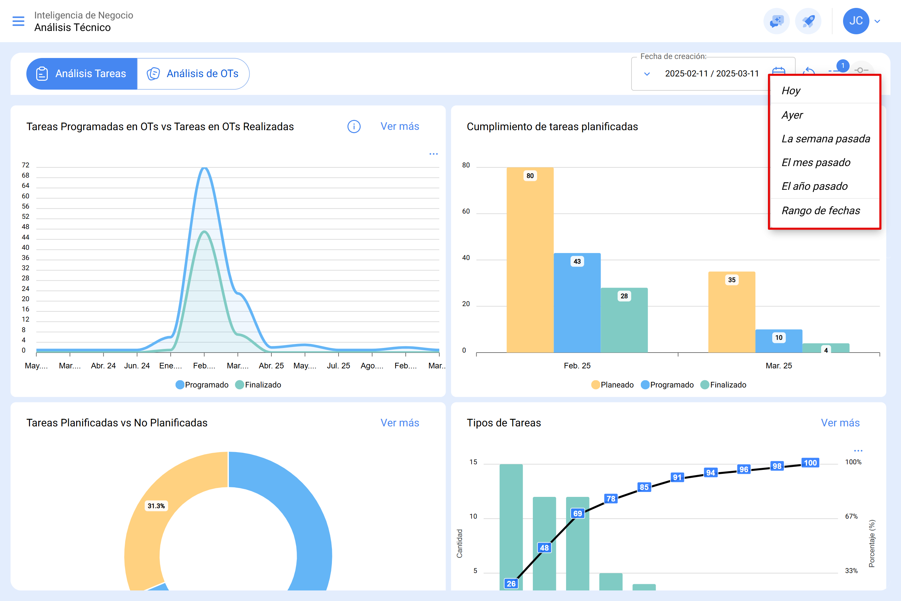
Task: Open three-dot menu of Tipos de Tareas chart
Action: 858,451
